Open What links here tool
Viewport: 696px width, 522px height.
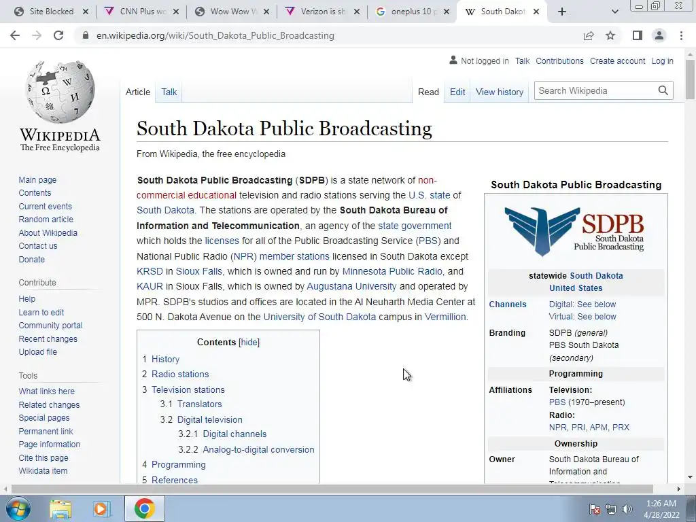[47, 391]
